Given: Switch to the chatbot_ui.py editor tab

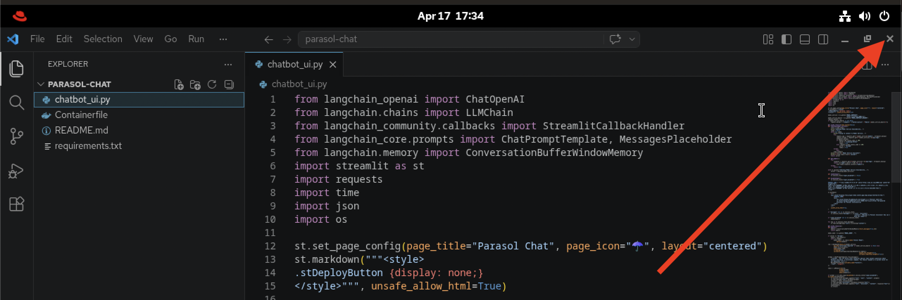Looking at the screenshot, I should pyautogui.click(x=295, y=64).
